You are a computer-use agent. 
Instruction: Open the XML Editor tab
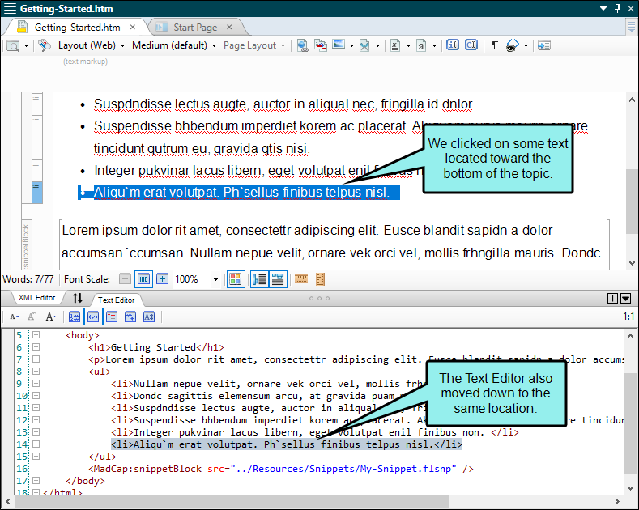pos(36,299)
